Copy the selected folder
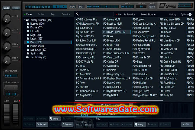The image size is (195, 130). tap(54, 119)
